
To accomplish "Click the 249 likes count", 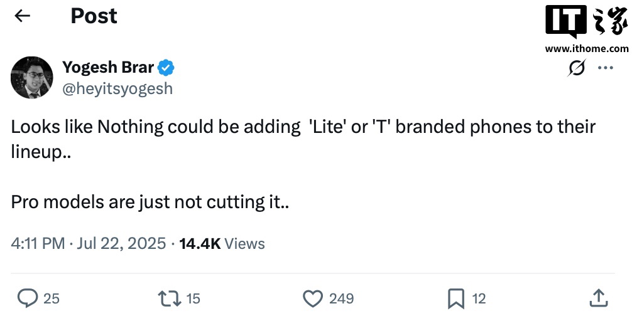I will [x=341, y=298].
